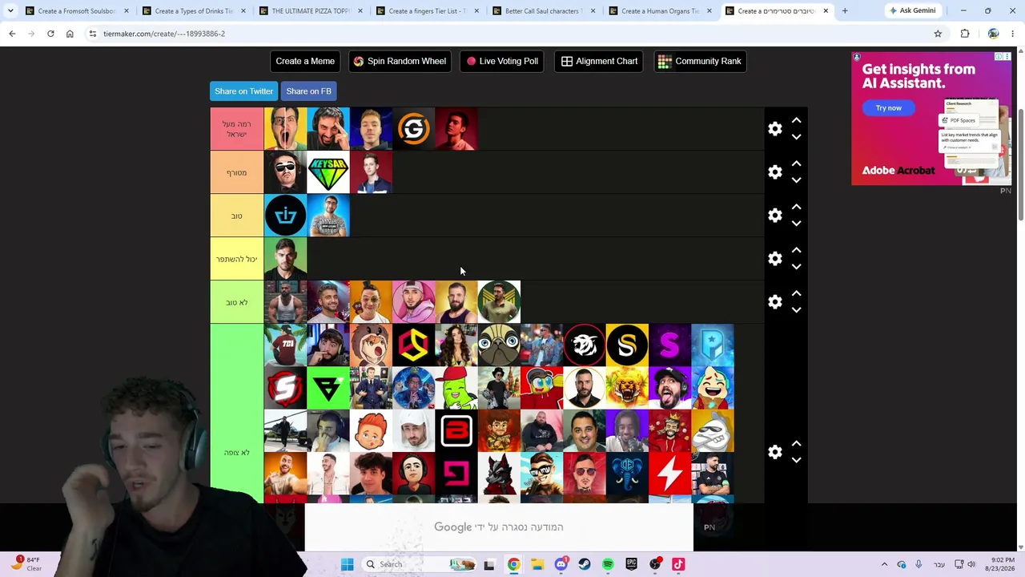Screen dimensions: 1025x577
Task: Open the Chrome three-dot menu
Action: click(1013, 34)
